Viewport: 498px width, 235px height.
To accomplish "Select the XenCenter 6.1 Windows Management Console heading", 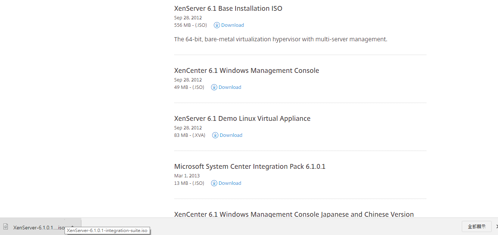I will click(x=247, y=70).
